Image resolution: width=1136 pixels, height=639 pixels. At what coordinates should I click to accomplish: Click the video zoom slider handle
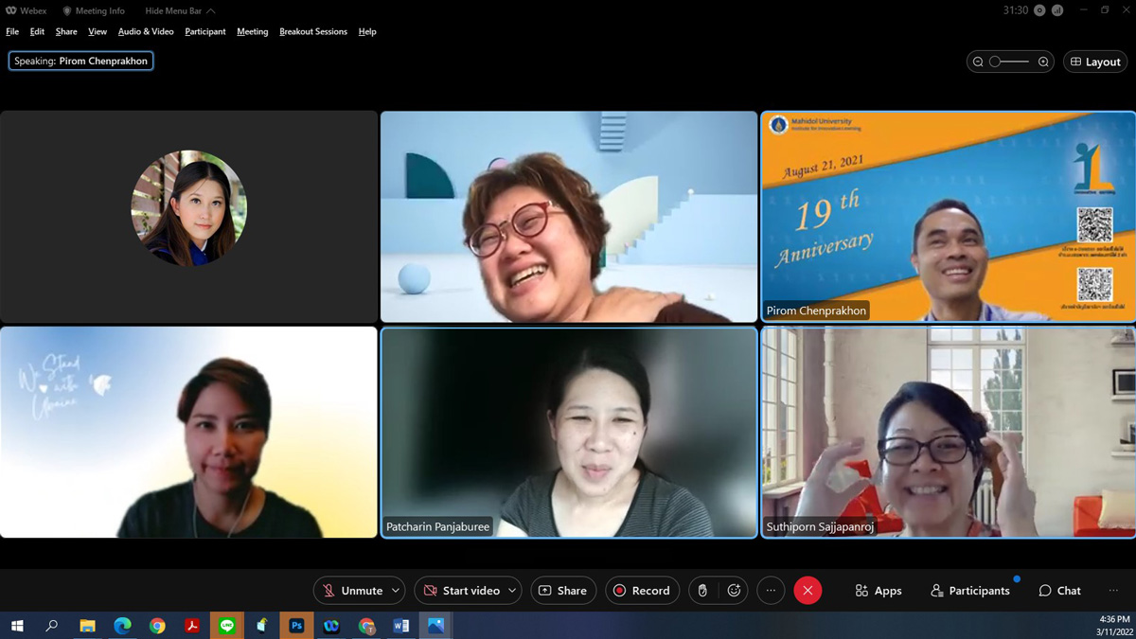(995, 62)
